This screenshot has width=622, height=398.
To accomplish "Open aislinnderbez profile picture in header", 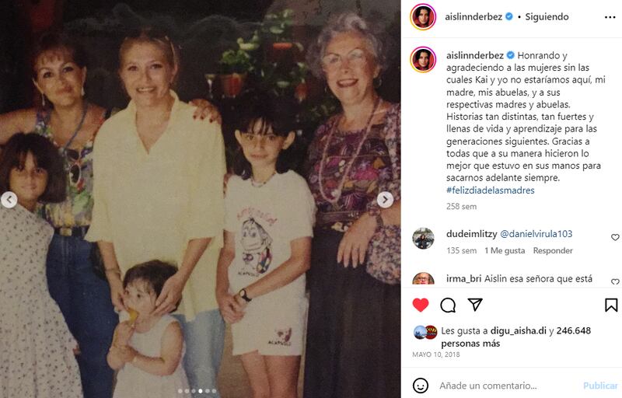I will pos(423,16).
